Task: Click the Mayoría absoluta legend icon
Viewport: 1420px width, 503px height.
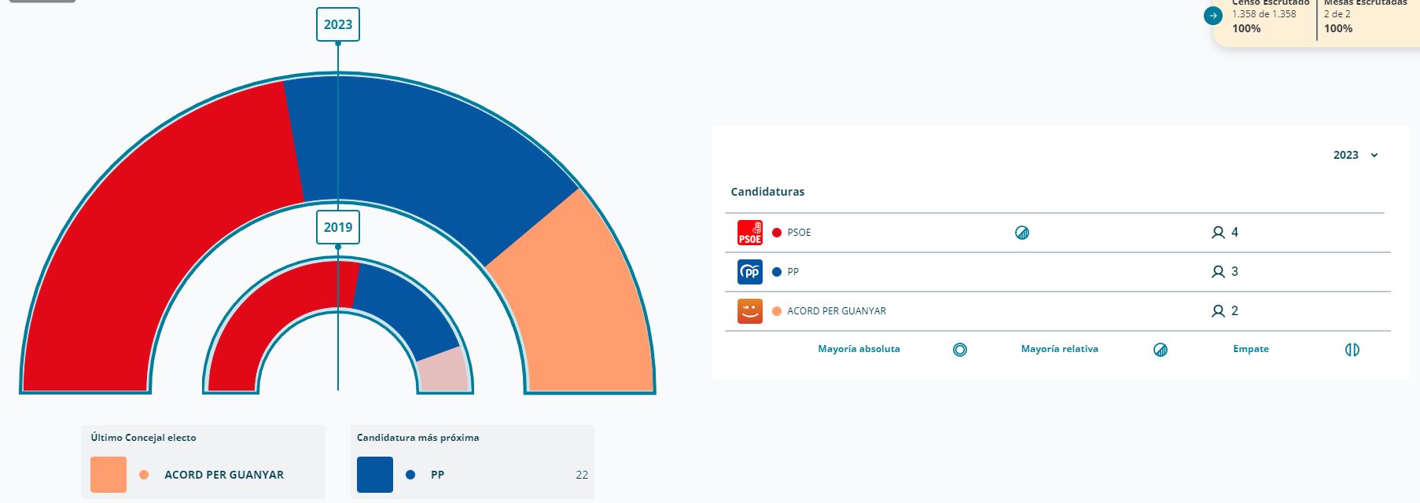Action: coord(959,350)
